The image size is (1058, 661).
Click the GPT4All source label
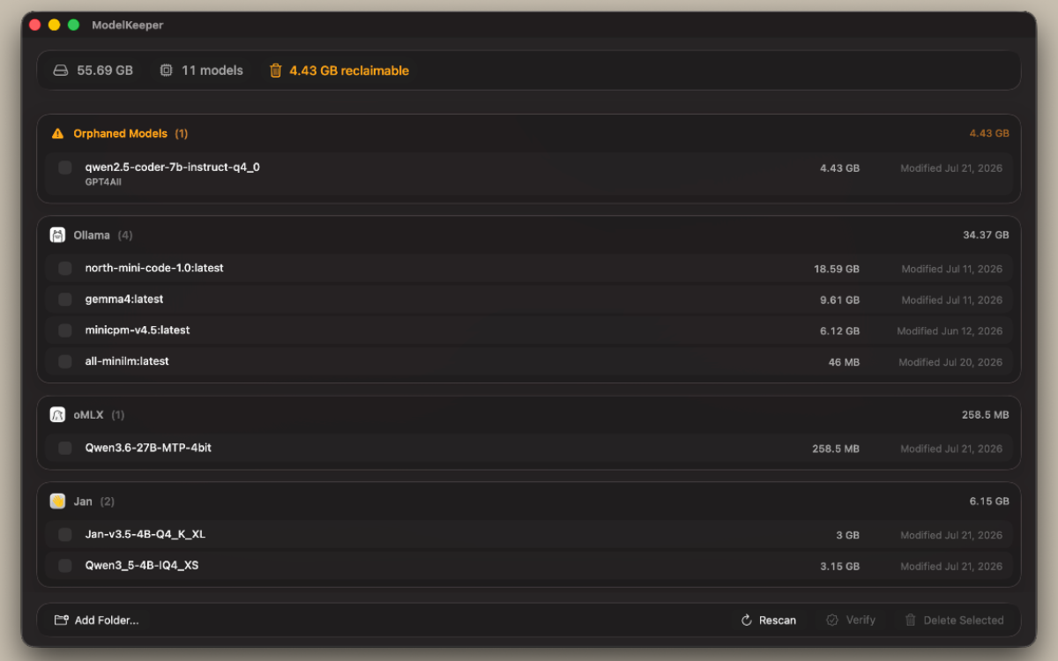pos(103,181)
